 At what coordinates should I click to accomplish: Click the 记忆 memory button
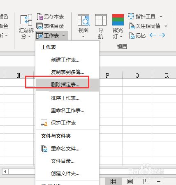tap(137, 35)
